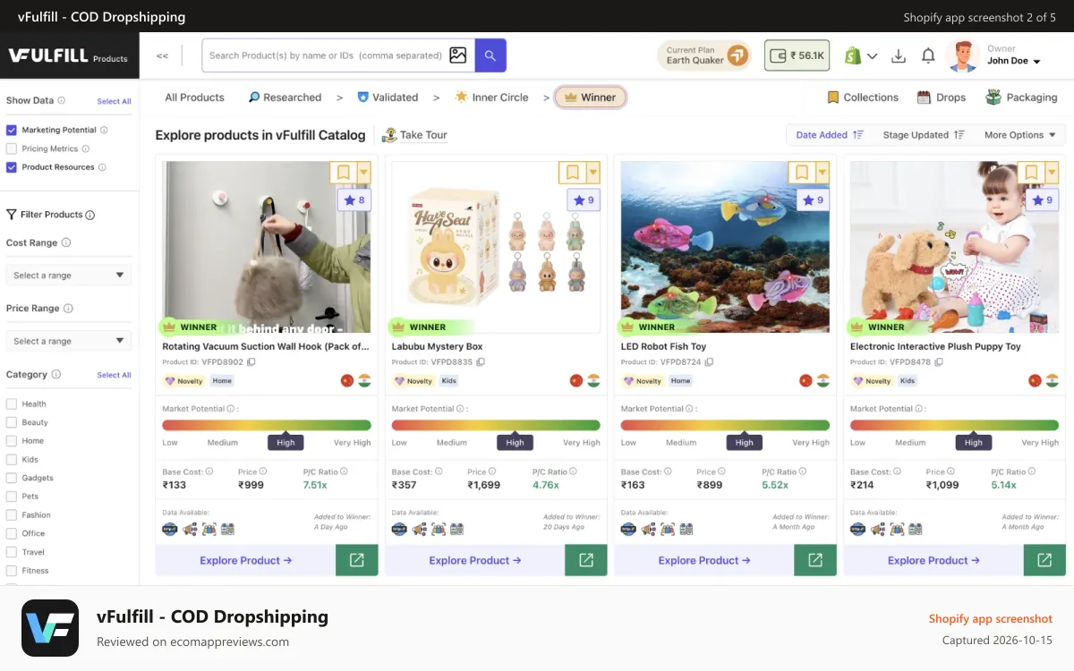Expand bookmark dropdown arrow on Plush Puppy card
This screenshot has width=1074, height=671.
(x=1051, y=172)
